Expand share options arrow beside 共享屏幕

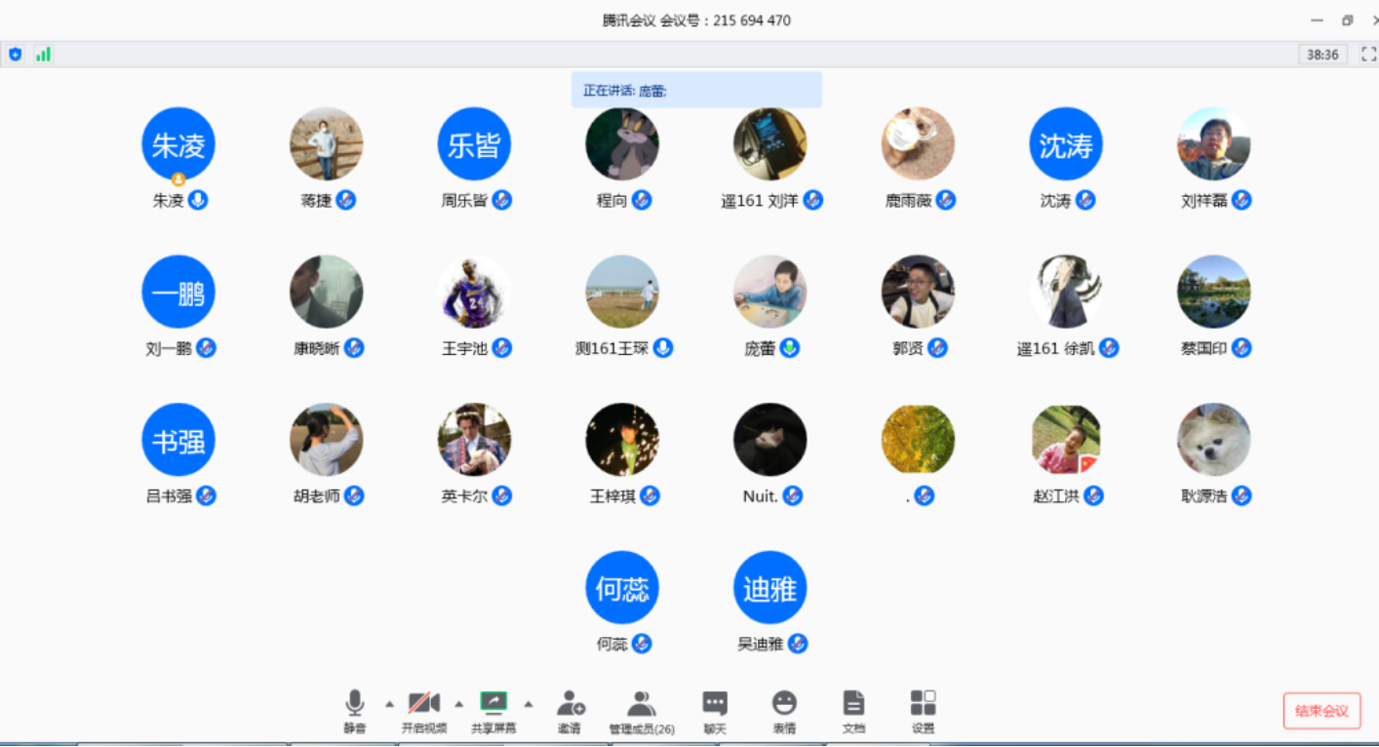(x=529, y=703)
